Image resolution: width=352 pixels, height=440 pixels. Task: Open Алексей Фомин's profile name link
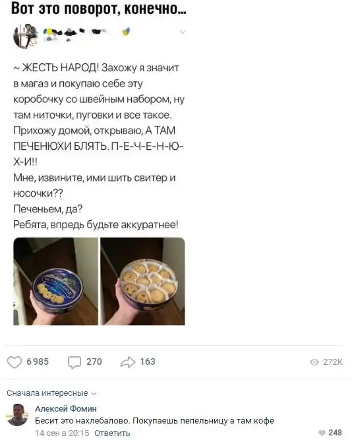click(66, 408)
